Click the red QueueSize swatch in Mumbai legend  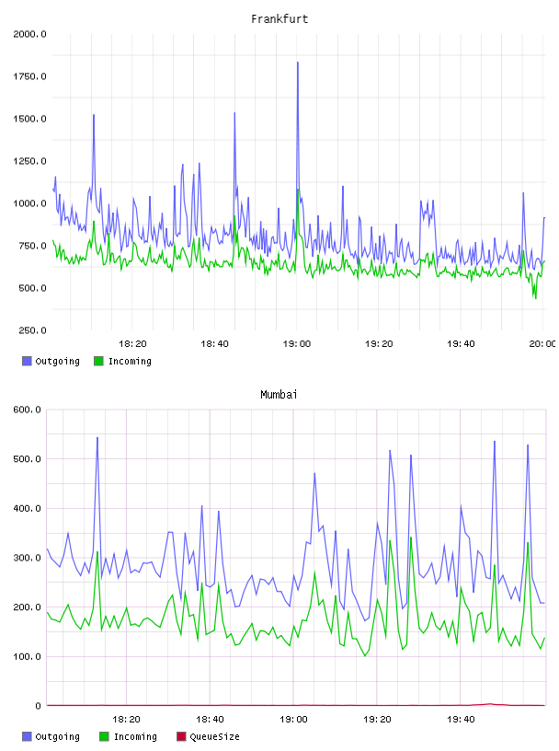tap(181, 736)
